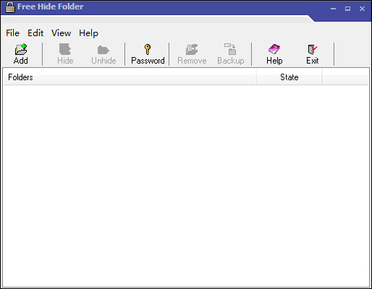Open the File menu
372x289 pixels.
click(x=12, y=33)
